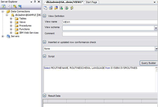The width and height of the screenshot is (158, 107).
Task: Click the 'Result Data' section heading
Action: click(54, 96)
